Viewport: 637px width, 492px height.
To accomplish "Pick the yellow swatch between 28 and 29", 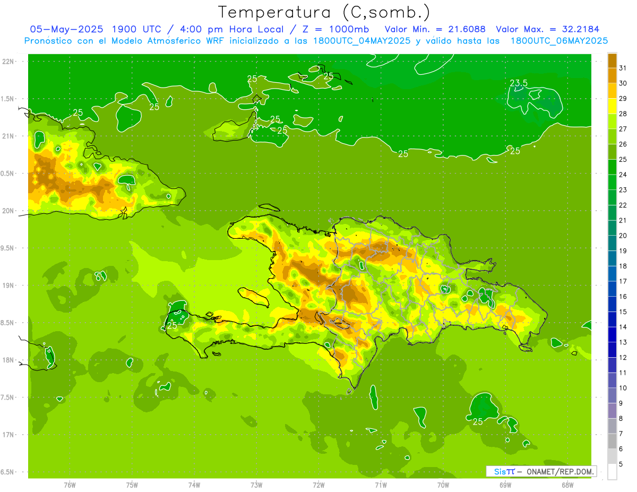I will 612,106.
